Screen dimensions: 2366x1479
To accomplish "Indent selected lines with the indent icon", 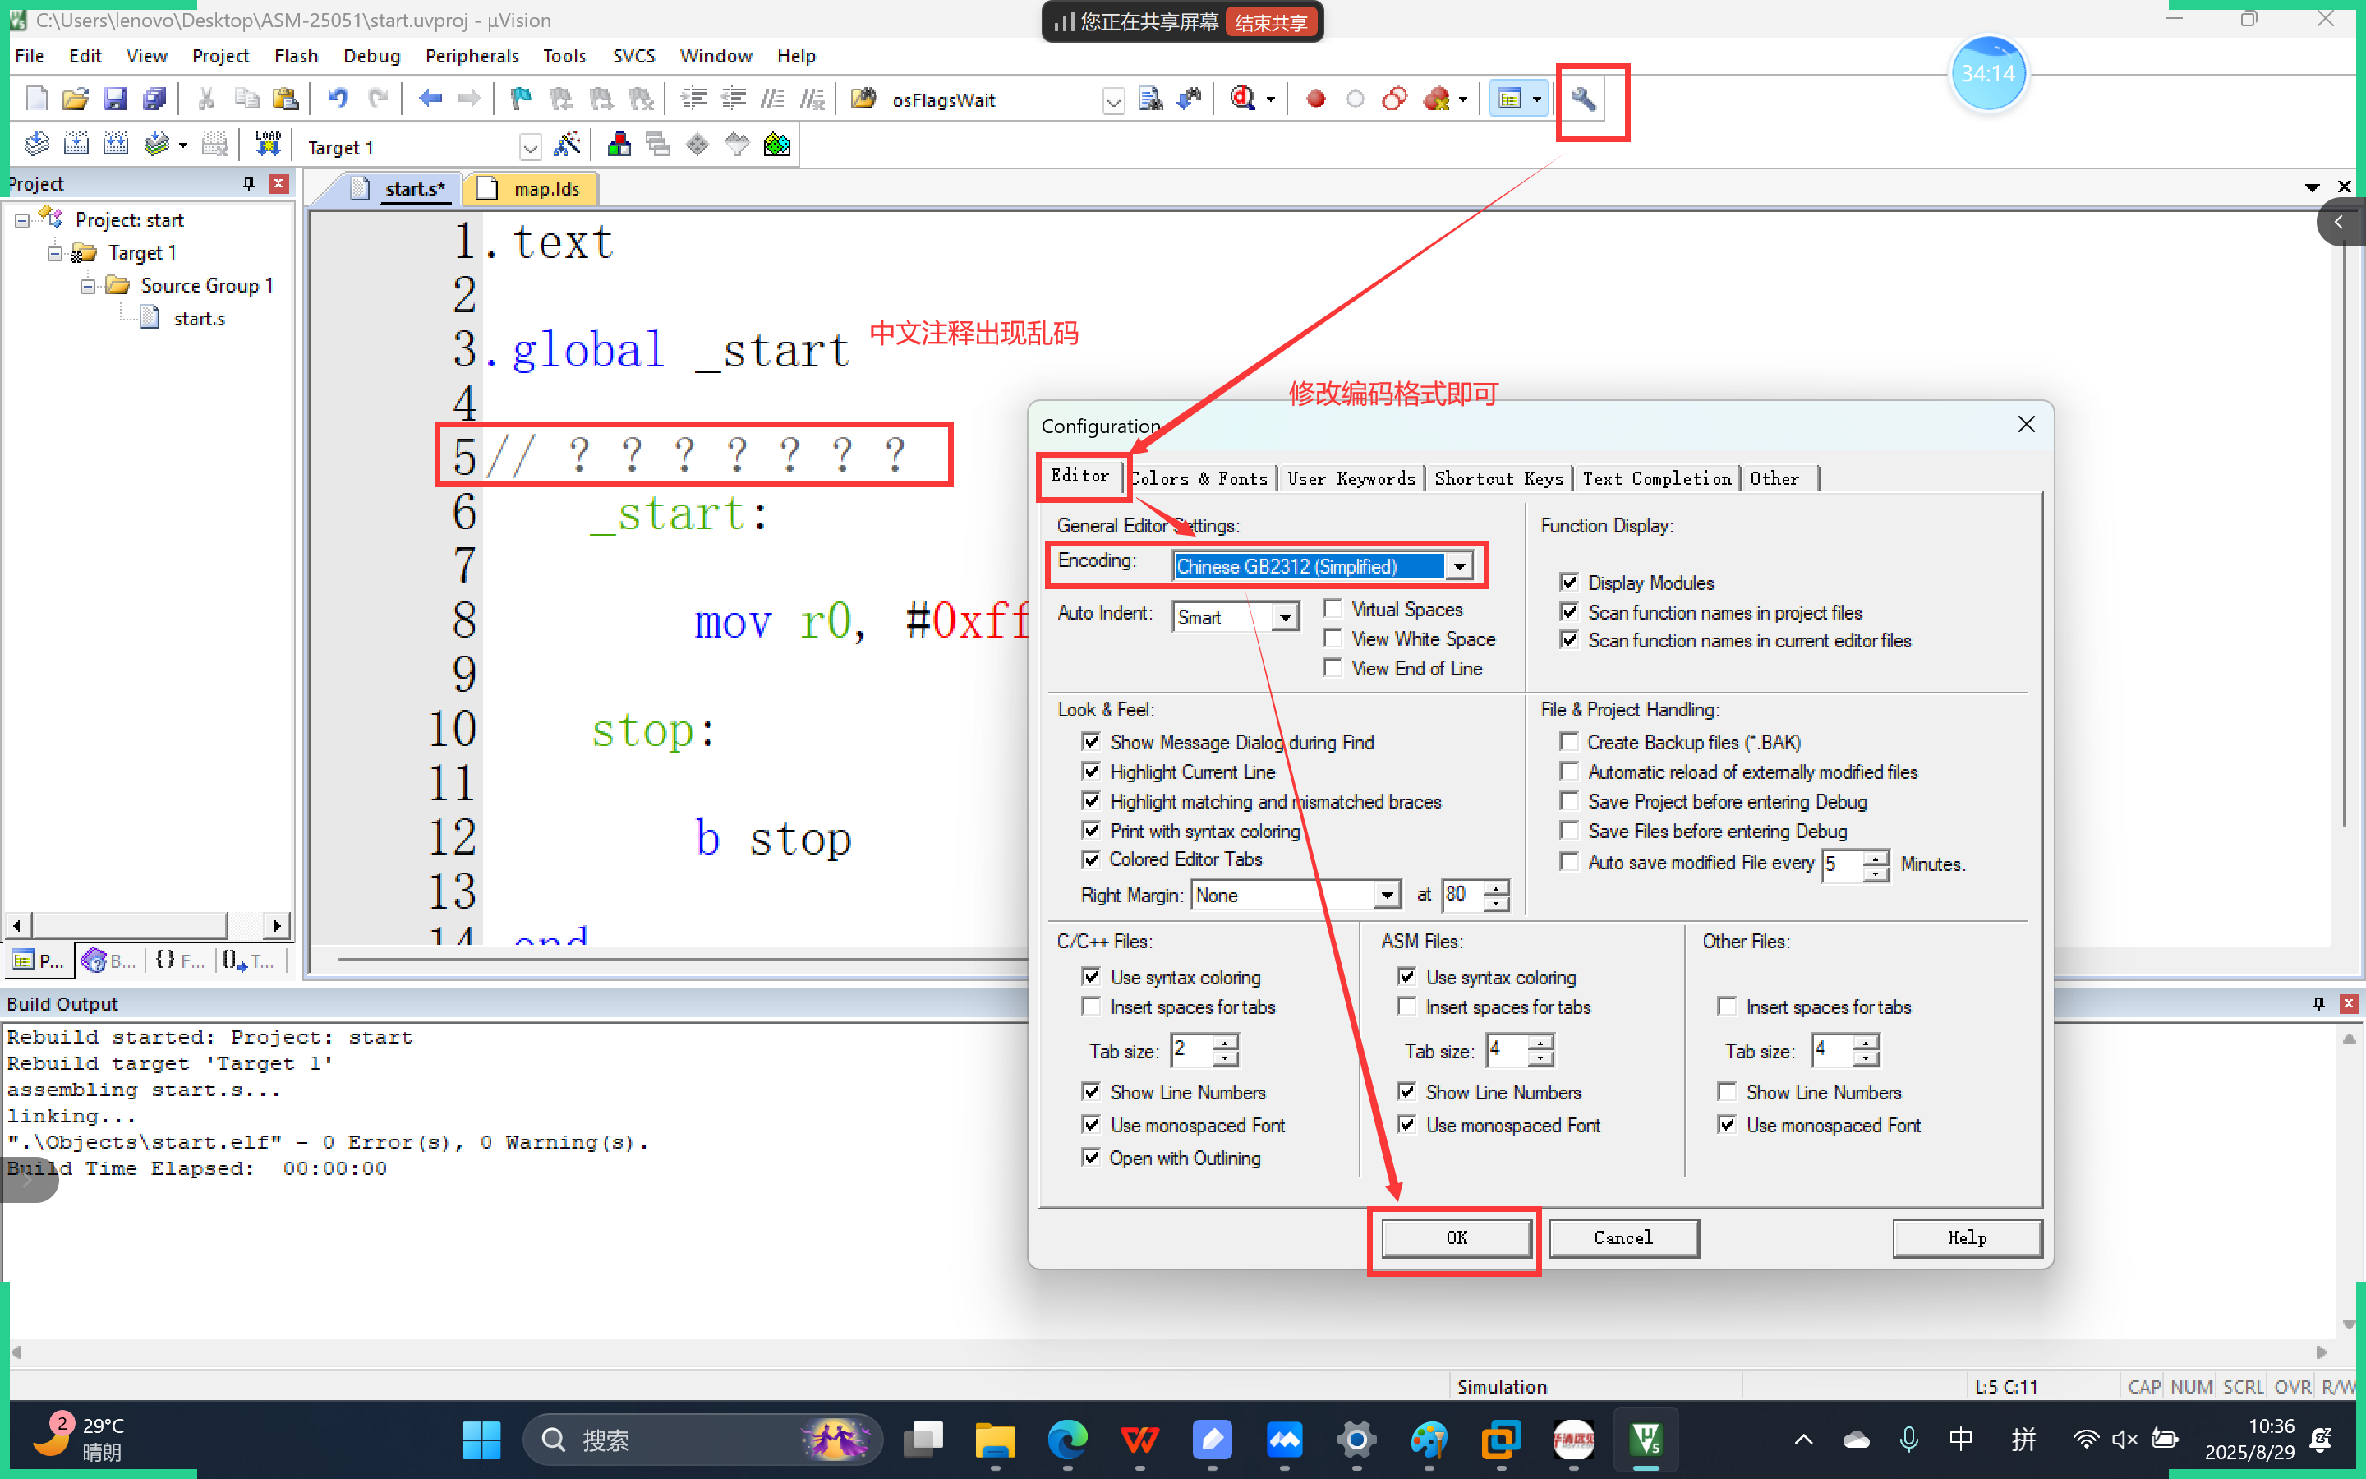I will tap(693, 99).
